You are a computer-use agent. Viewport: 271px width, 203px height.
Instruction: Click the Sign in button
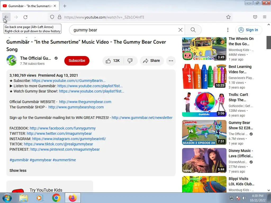249,30
